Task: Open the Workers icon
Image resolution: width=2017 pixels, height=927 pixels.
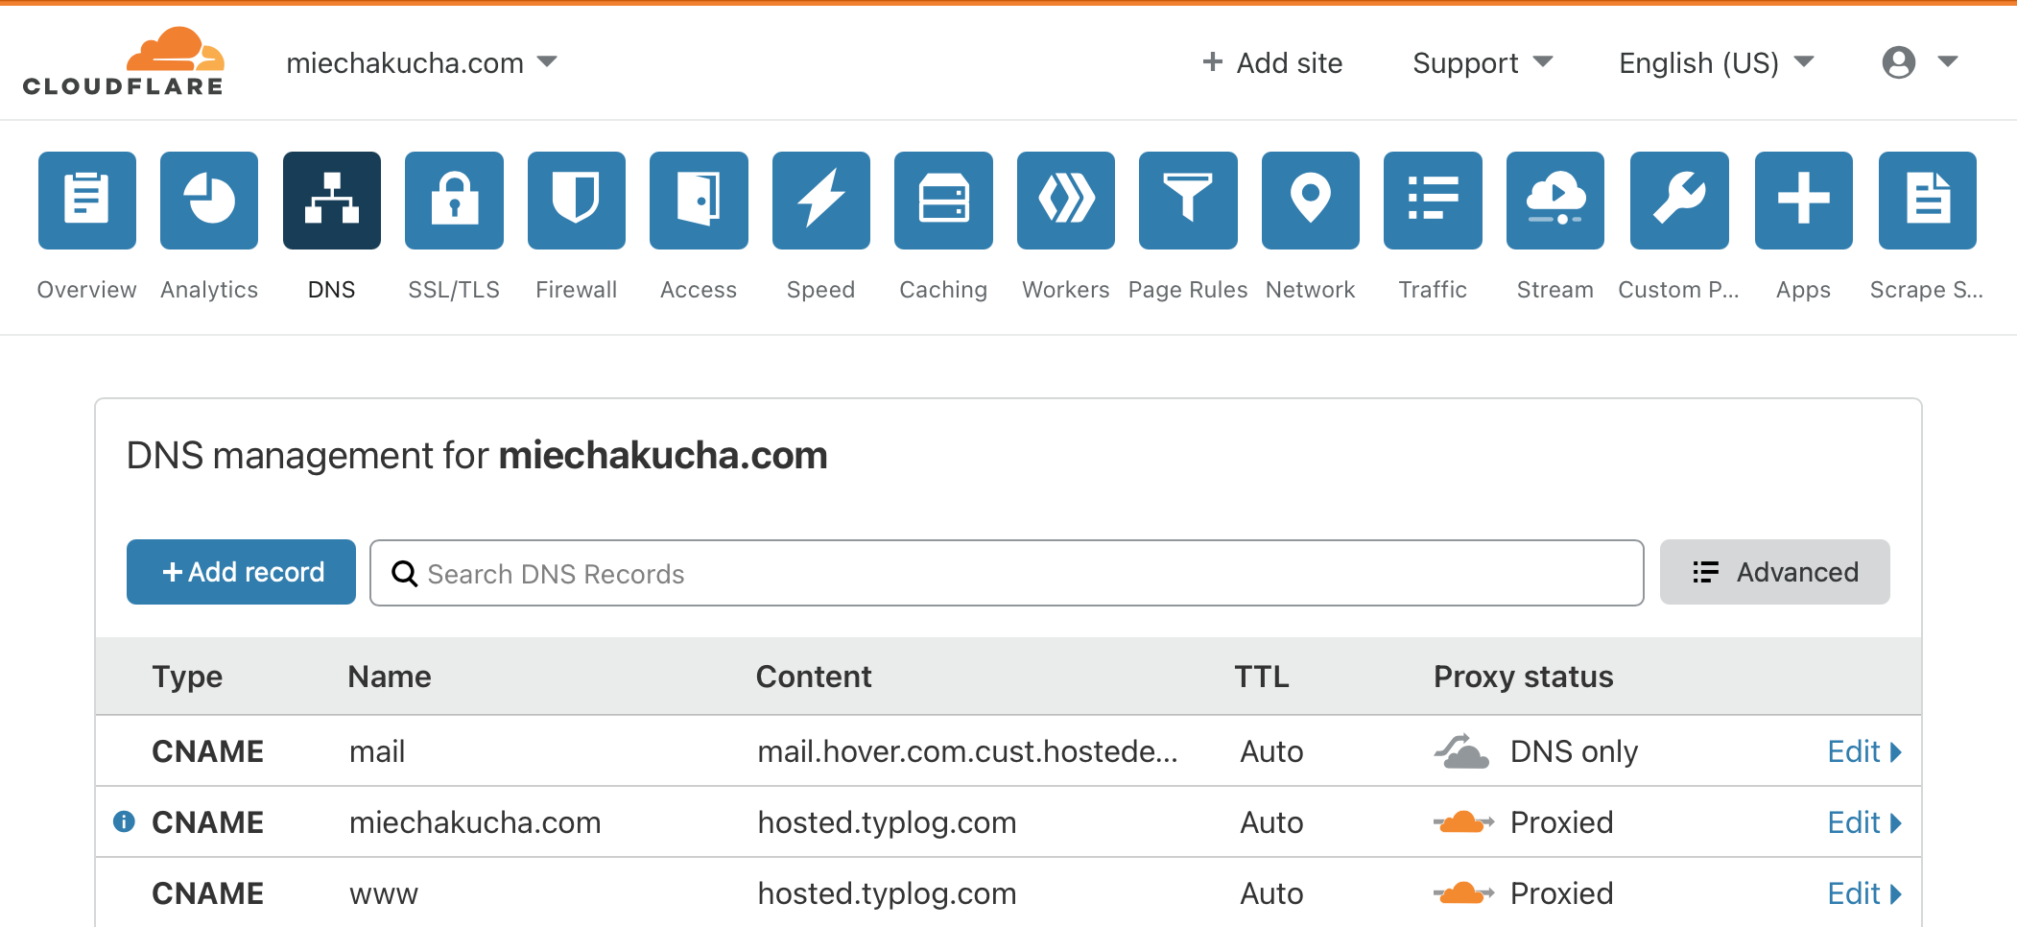Action: pos(1066,201)
